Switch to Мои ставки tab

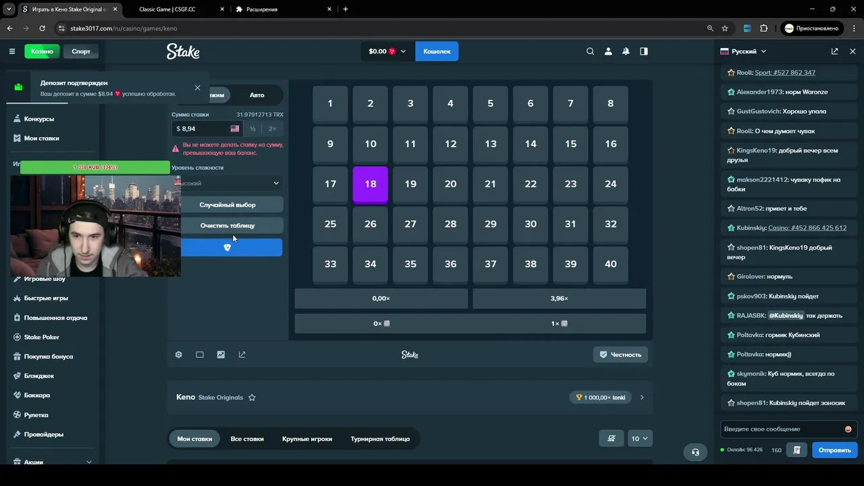coord(194,439)
